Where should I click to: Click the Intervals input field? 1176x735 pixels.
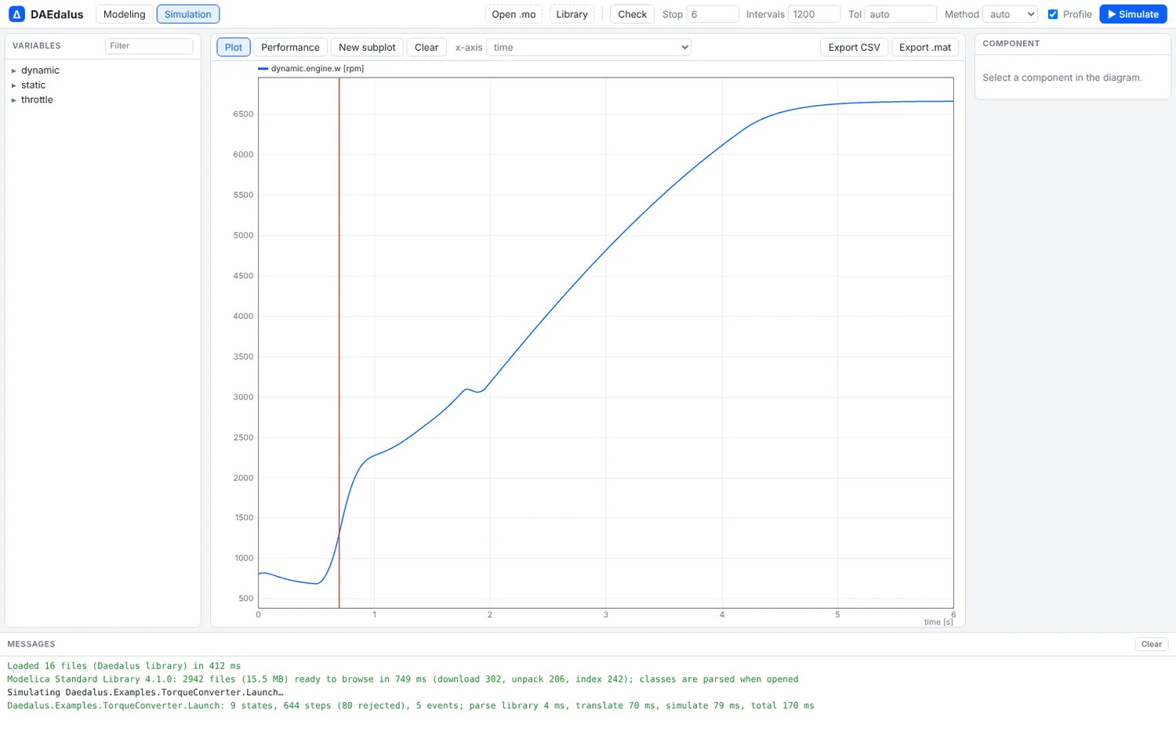[814, 14]
